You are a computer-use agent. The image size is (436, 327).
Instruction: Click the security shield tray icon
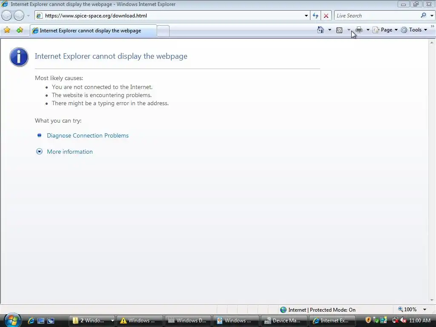(368, 320)
